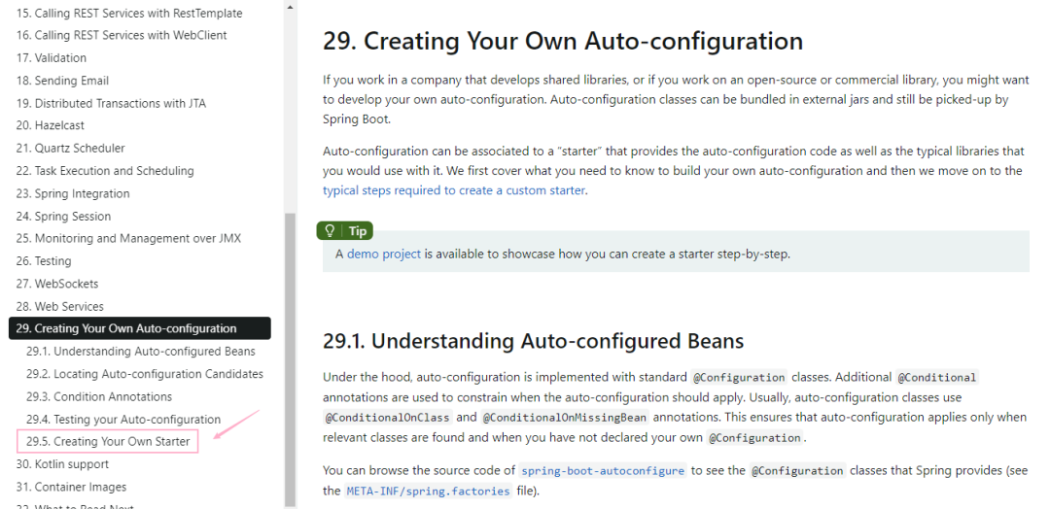Go to 17. Validation section

pos(51,57)
